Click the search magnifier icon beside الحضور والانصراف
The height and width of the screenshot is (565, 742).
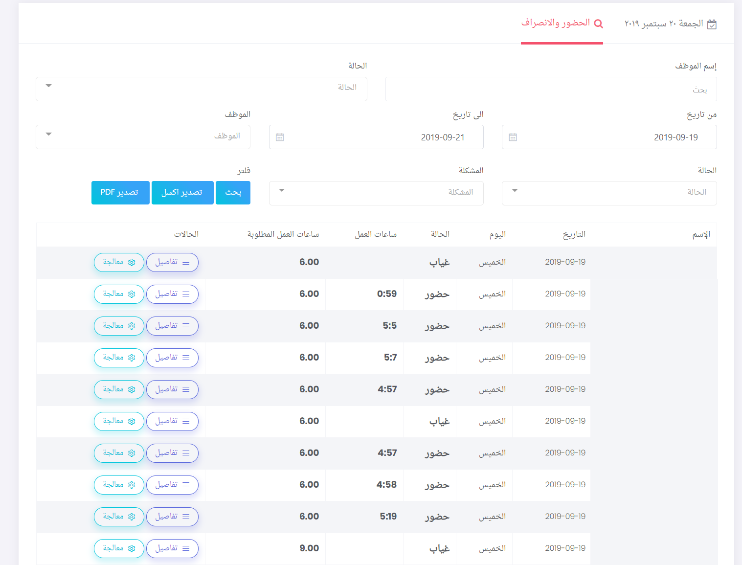tap(598, 23)
